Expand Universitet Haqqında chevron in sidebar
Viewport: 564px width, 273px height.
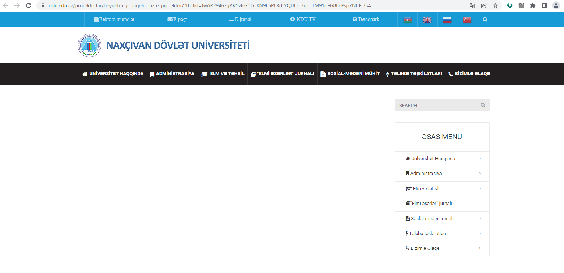click(x=480, y=159)
